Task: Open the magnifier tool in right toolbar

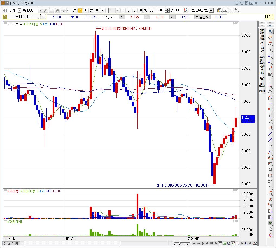Action: click(x=270, y=229)
